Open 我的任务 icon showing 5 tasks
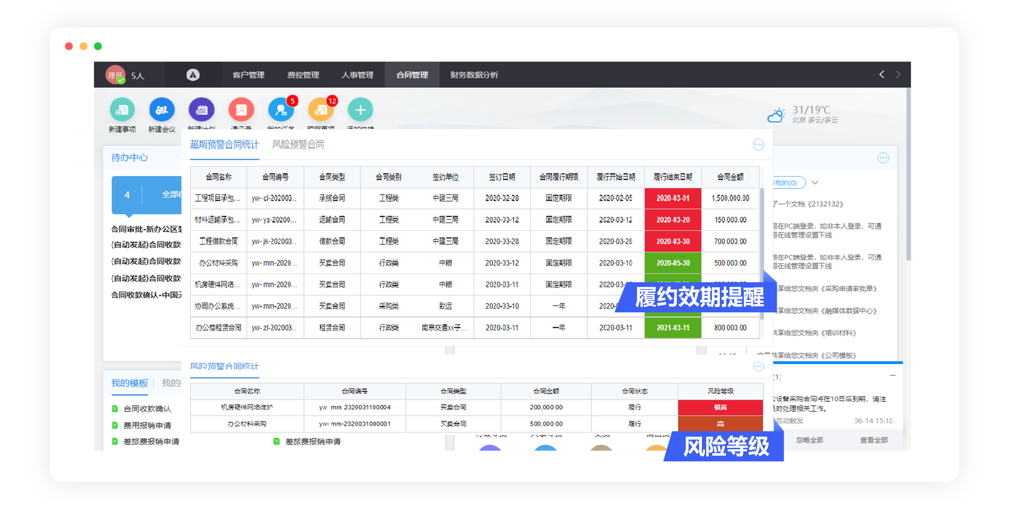 281,110
